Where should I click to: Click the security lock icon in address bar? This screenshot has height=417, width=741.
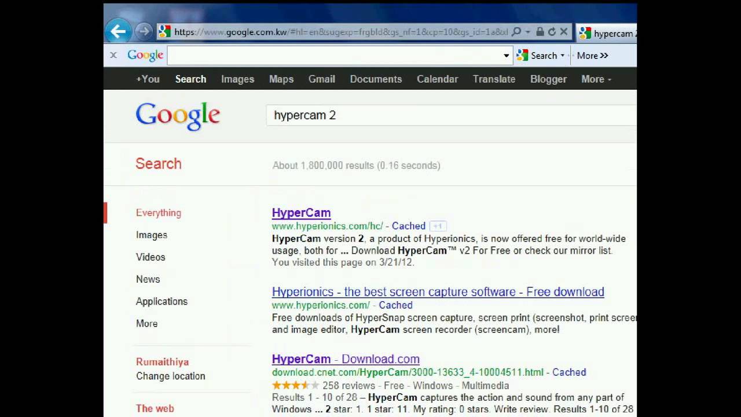(540, 32)
